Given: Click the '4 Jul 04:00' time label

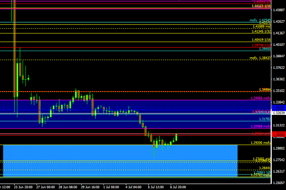Looking at the screenshot, I should point(133,187).
